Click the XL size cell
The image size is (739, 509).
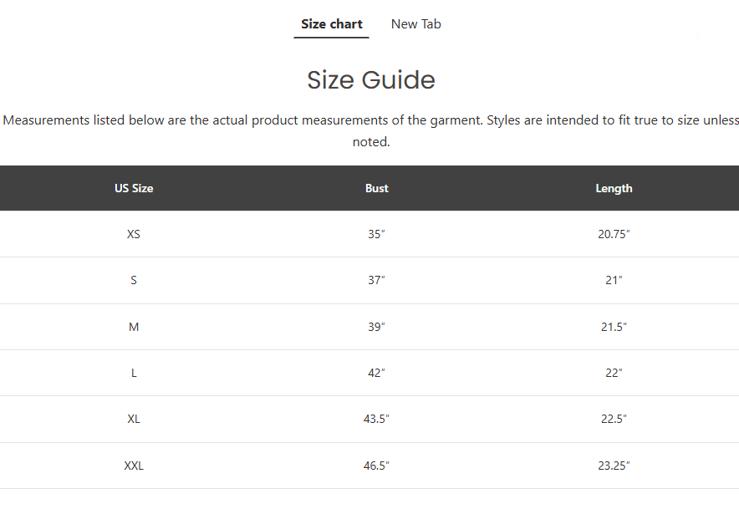point(134,419)
